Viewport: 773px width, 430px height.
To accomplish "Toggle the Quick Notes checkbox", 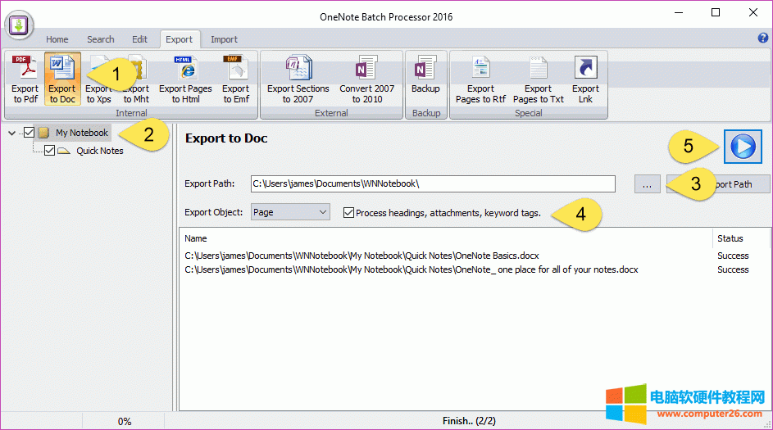I will (49, 151).
